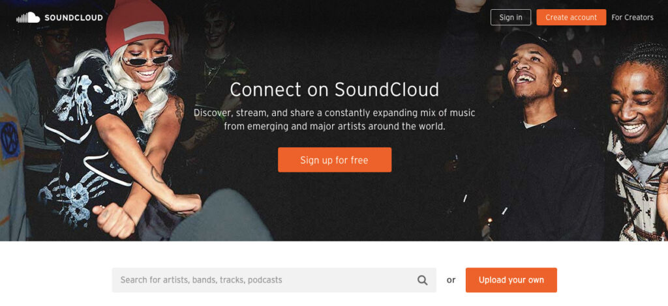
Task: Click the Upload your own button
Action: [511, 280]
